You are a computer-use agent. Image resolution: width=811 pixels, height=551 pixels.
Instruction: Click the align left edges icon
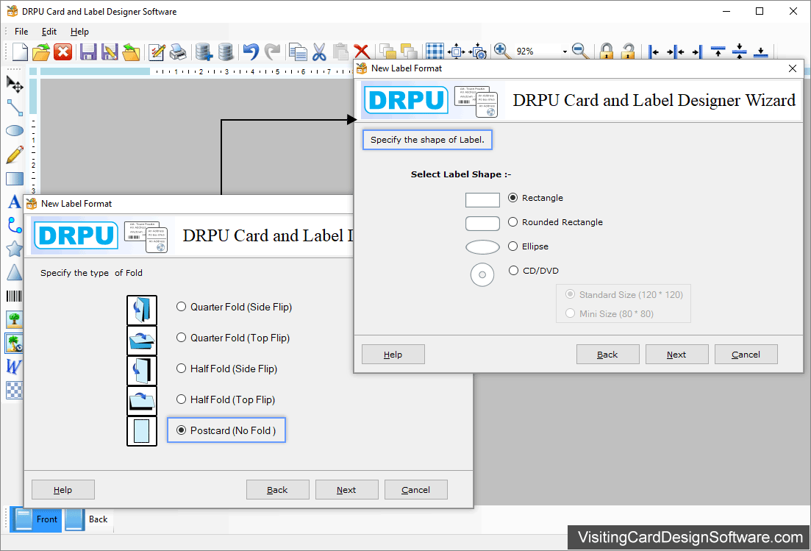pyautogui.click(x=654, y=51)
